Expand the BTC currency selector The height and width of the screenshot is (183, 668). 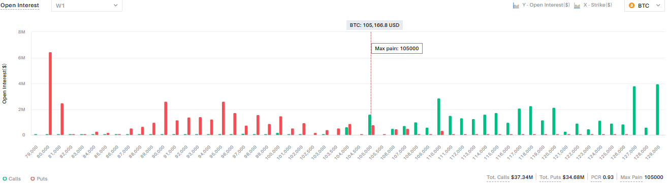pos(644,6)
